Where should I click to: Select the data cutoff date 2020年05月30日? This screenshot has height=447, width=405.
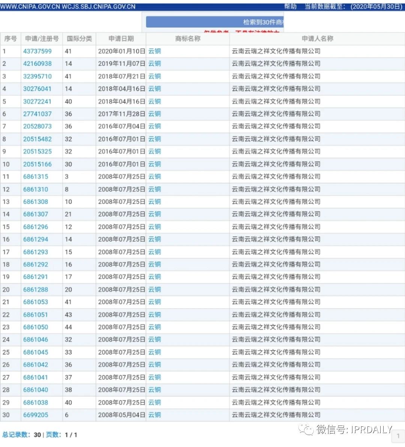click(376, 6)
